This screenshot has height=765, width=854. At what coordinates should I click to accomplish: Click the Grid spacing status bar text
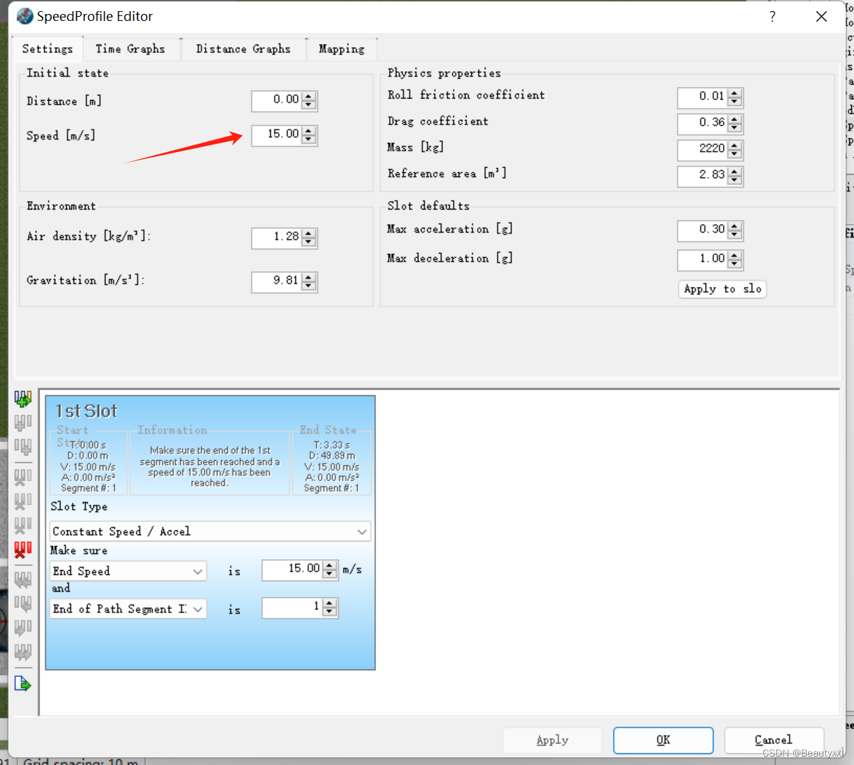click(x=81, y=761)
